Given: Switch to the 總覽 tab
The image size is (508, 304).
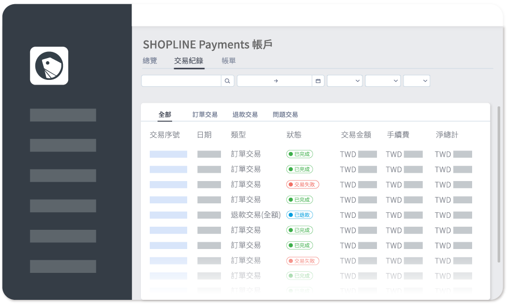Looking at the screenshot, I should coord(150,61).
